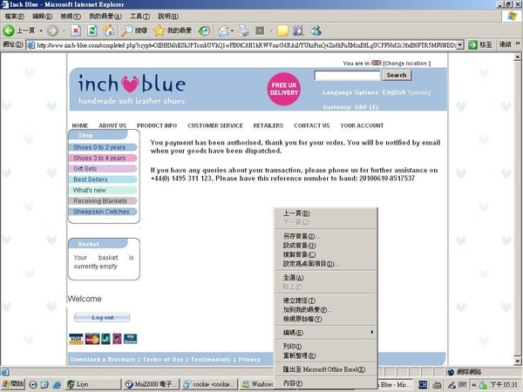Click Change location link
Image resolution: width=523 pixels, height=392 pixels.
point(406,63)
